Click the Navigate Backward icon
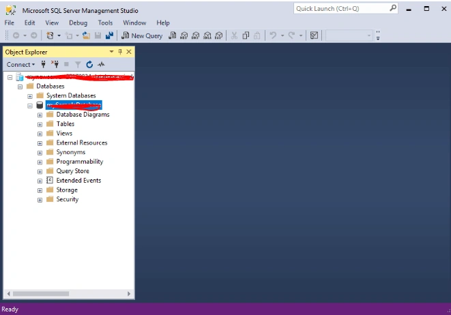451x315 pixels. 16,35
